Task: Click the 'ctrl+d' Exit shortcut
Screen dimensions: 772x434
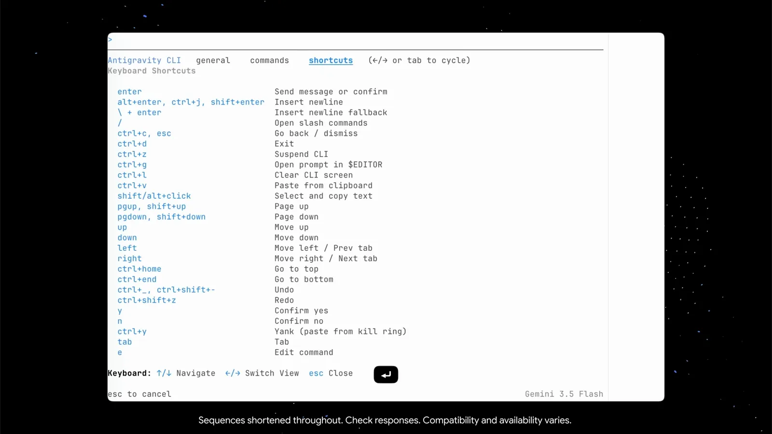Action: coord(132,144)
